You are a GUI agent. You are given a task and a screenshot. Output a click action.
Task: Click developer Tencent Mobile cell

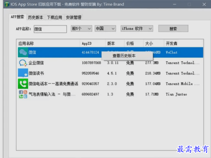(183, 84)
